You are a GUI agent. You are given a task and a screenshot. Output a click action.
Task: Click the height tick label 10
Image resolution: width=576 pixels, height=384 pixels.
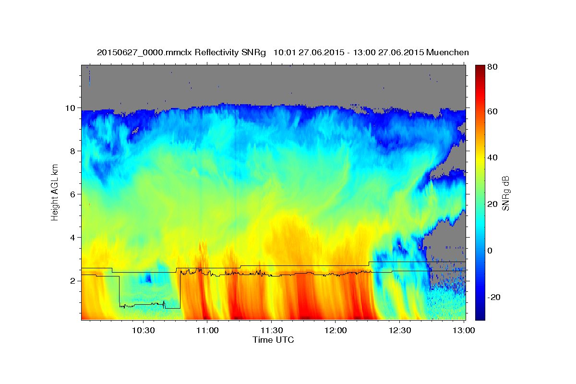coord(71,108)
